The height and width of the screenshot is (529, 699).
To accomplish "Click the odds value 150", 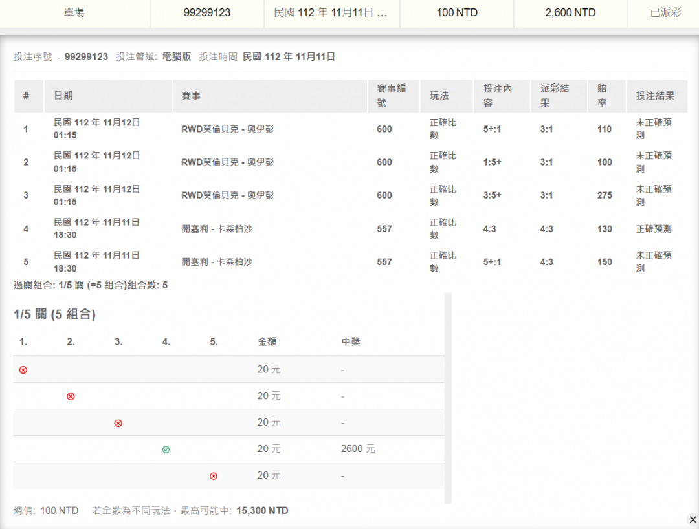I will click(605, 262).
